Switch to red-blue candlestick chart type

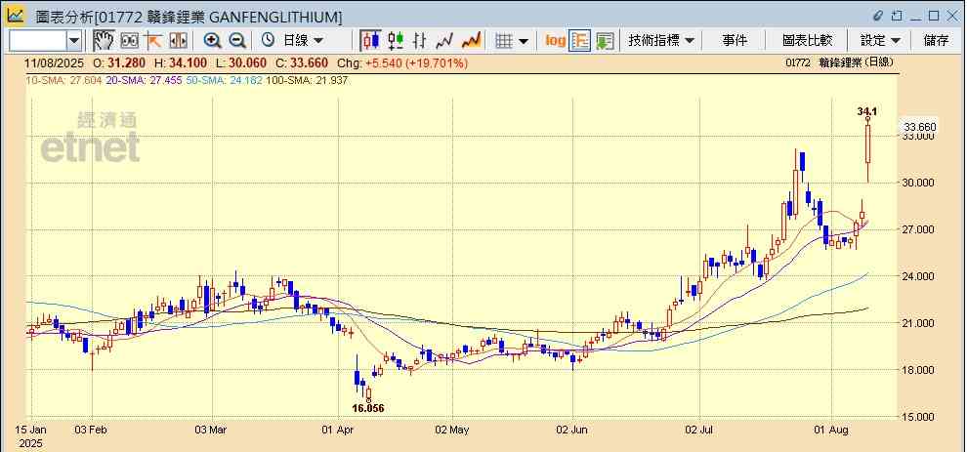pyautogui.click(x=370, y=41)
